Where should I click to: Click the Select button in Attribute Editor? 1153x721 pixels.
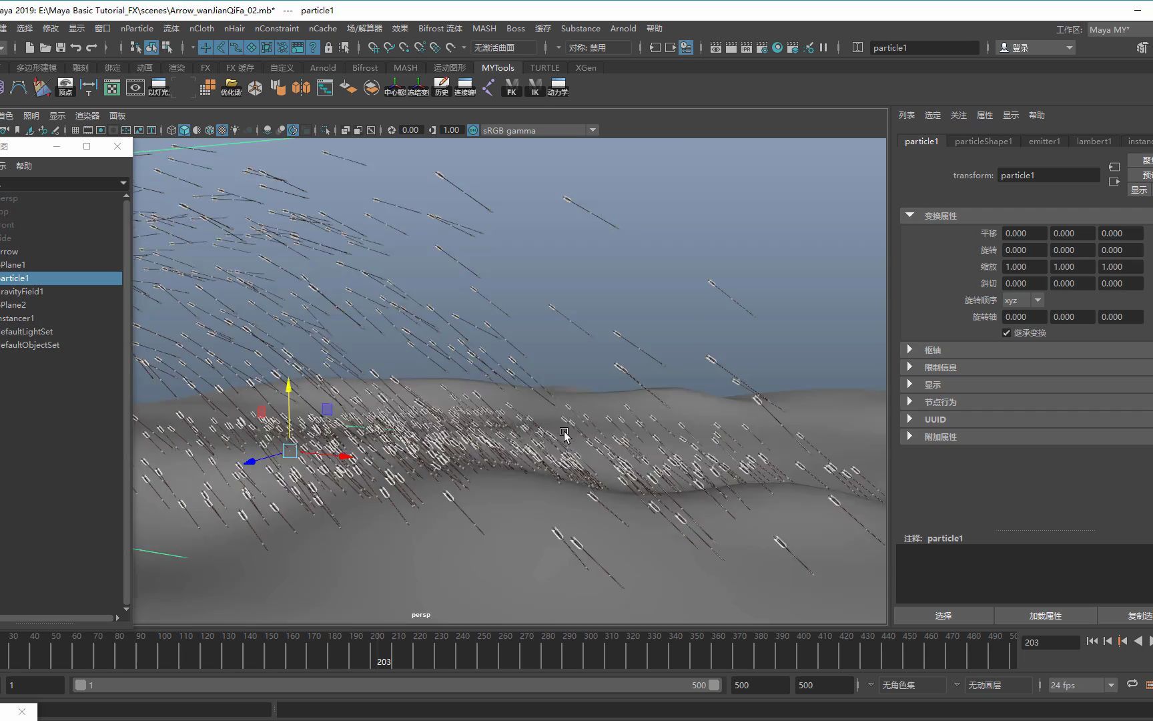click(943, 616)
